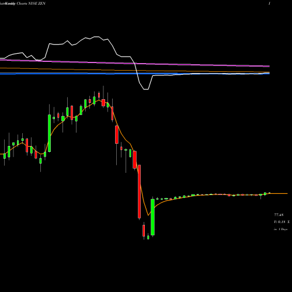This screenshot has width=292, height=292.
Task: Click the large green rebound candle after the drop
Action: (153, 217)
